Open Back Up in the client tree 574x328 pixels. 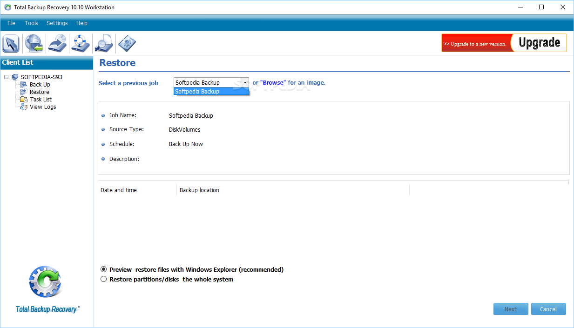click(x=40, y=85)
